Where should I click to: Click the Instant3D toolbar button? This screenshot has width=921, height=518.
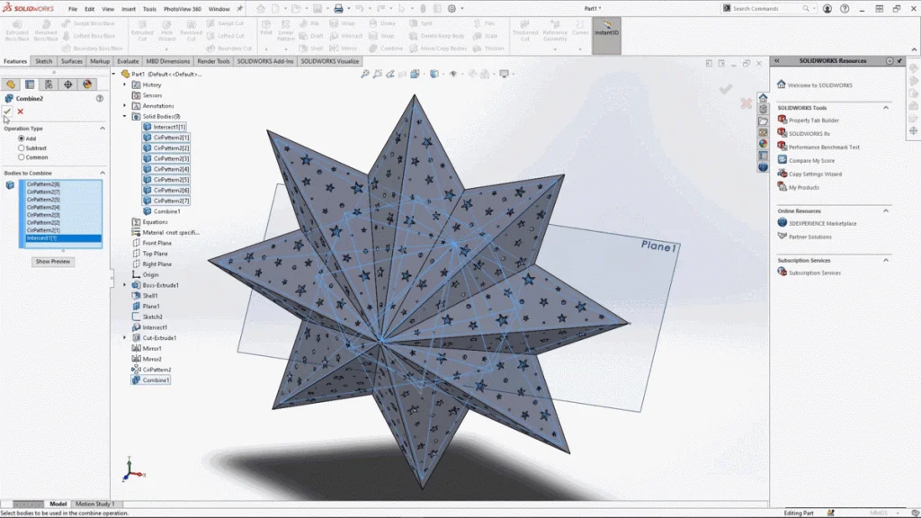click(607, 35)
